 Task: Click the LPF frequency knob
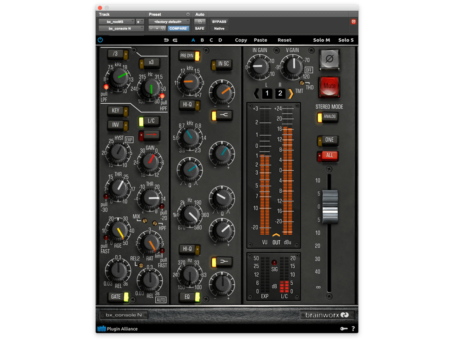point(119,77)
